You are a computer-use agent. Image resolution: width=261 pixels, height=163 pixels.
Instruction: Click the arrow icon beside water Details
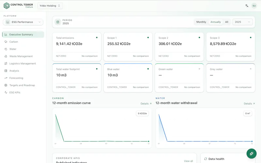(254, 104)
